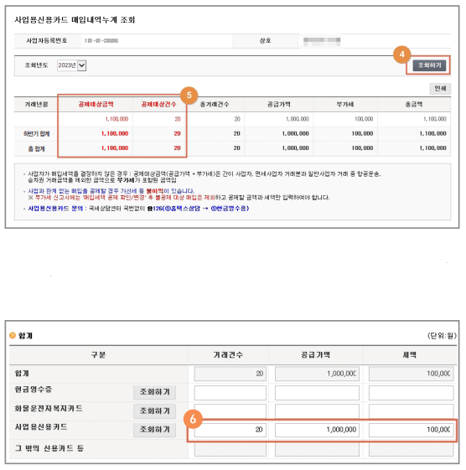Click 공급가액 header in the 매입내역누계 table

coord(279,105)
